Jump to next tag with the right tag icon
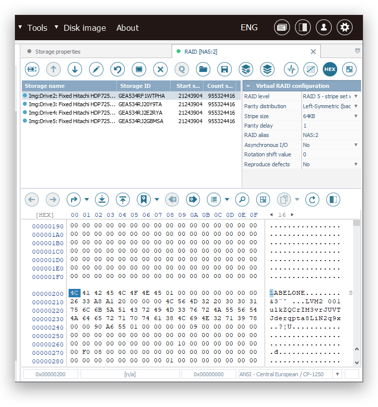Viewport: 378px width, 407px height. (x=193, y=200)
